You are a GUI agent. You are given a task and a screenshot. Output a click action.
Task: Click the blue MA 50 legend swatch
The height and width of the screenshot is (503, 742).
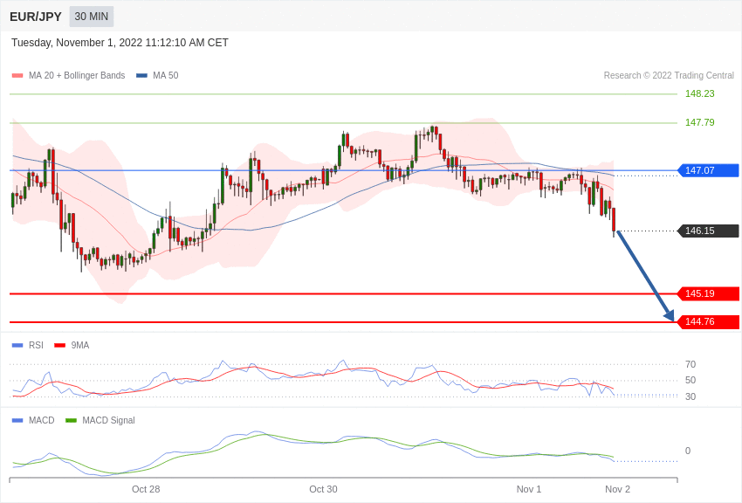pos(141,75)
